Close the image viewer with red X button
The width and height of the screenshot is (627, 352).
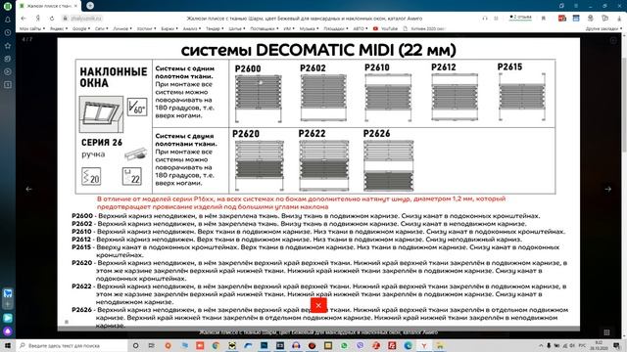pyautogui.click(x=318, y=306)
